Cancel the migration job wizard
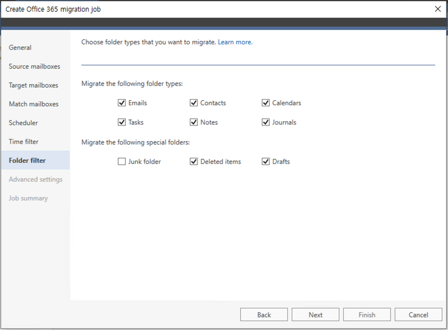 click(418, 314)
